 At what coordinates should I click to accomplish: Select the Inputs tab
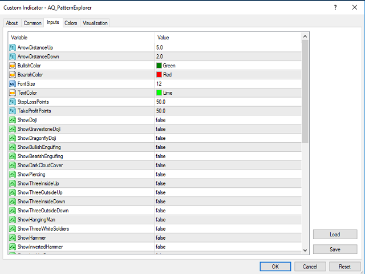point(53,22)
